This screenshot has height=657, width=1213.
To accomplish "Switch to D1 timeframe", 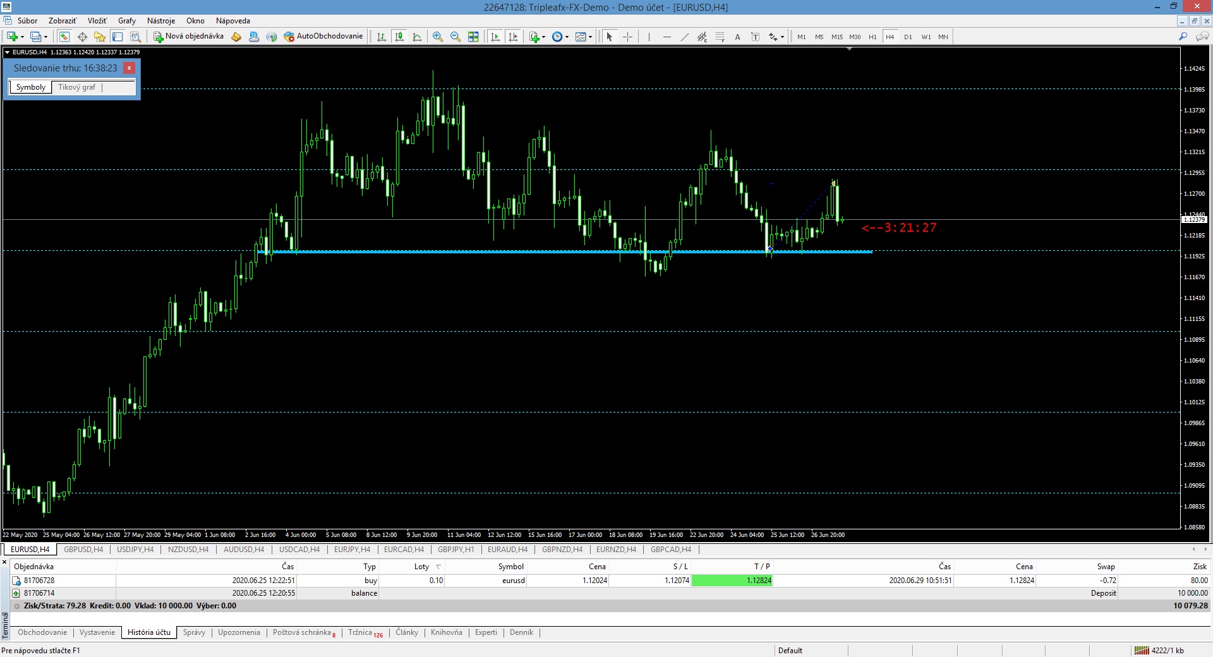I will (908, 37).
